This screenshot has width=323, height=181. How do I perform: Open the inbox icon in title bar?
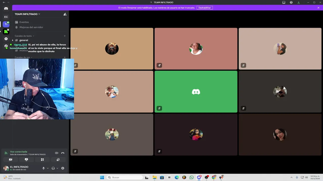click(x=284, y=2)
